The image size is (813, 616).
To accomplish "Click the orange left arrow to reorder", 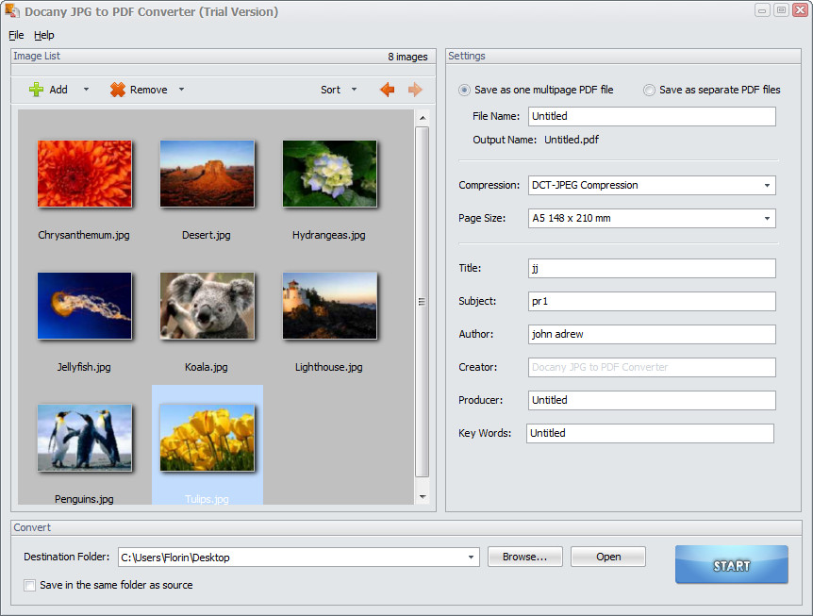I will pyautogui.click(x=386, y=90).
